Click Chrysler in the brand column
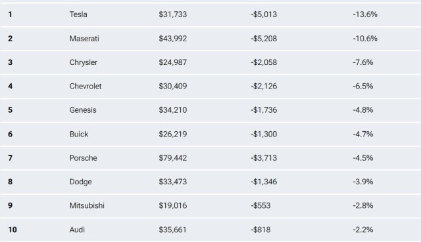This screenshot has height=242, width=421. pyautogui.click(x=84, y=62)
